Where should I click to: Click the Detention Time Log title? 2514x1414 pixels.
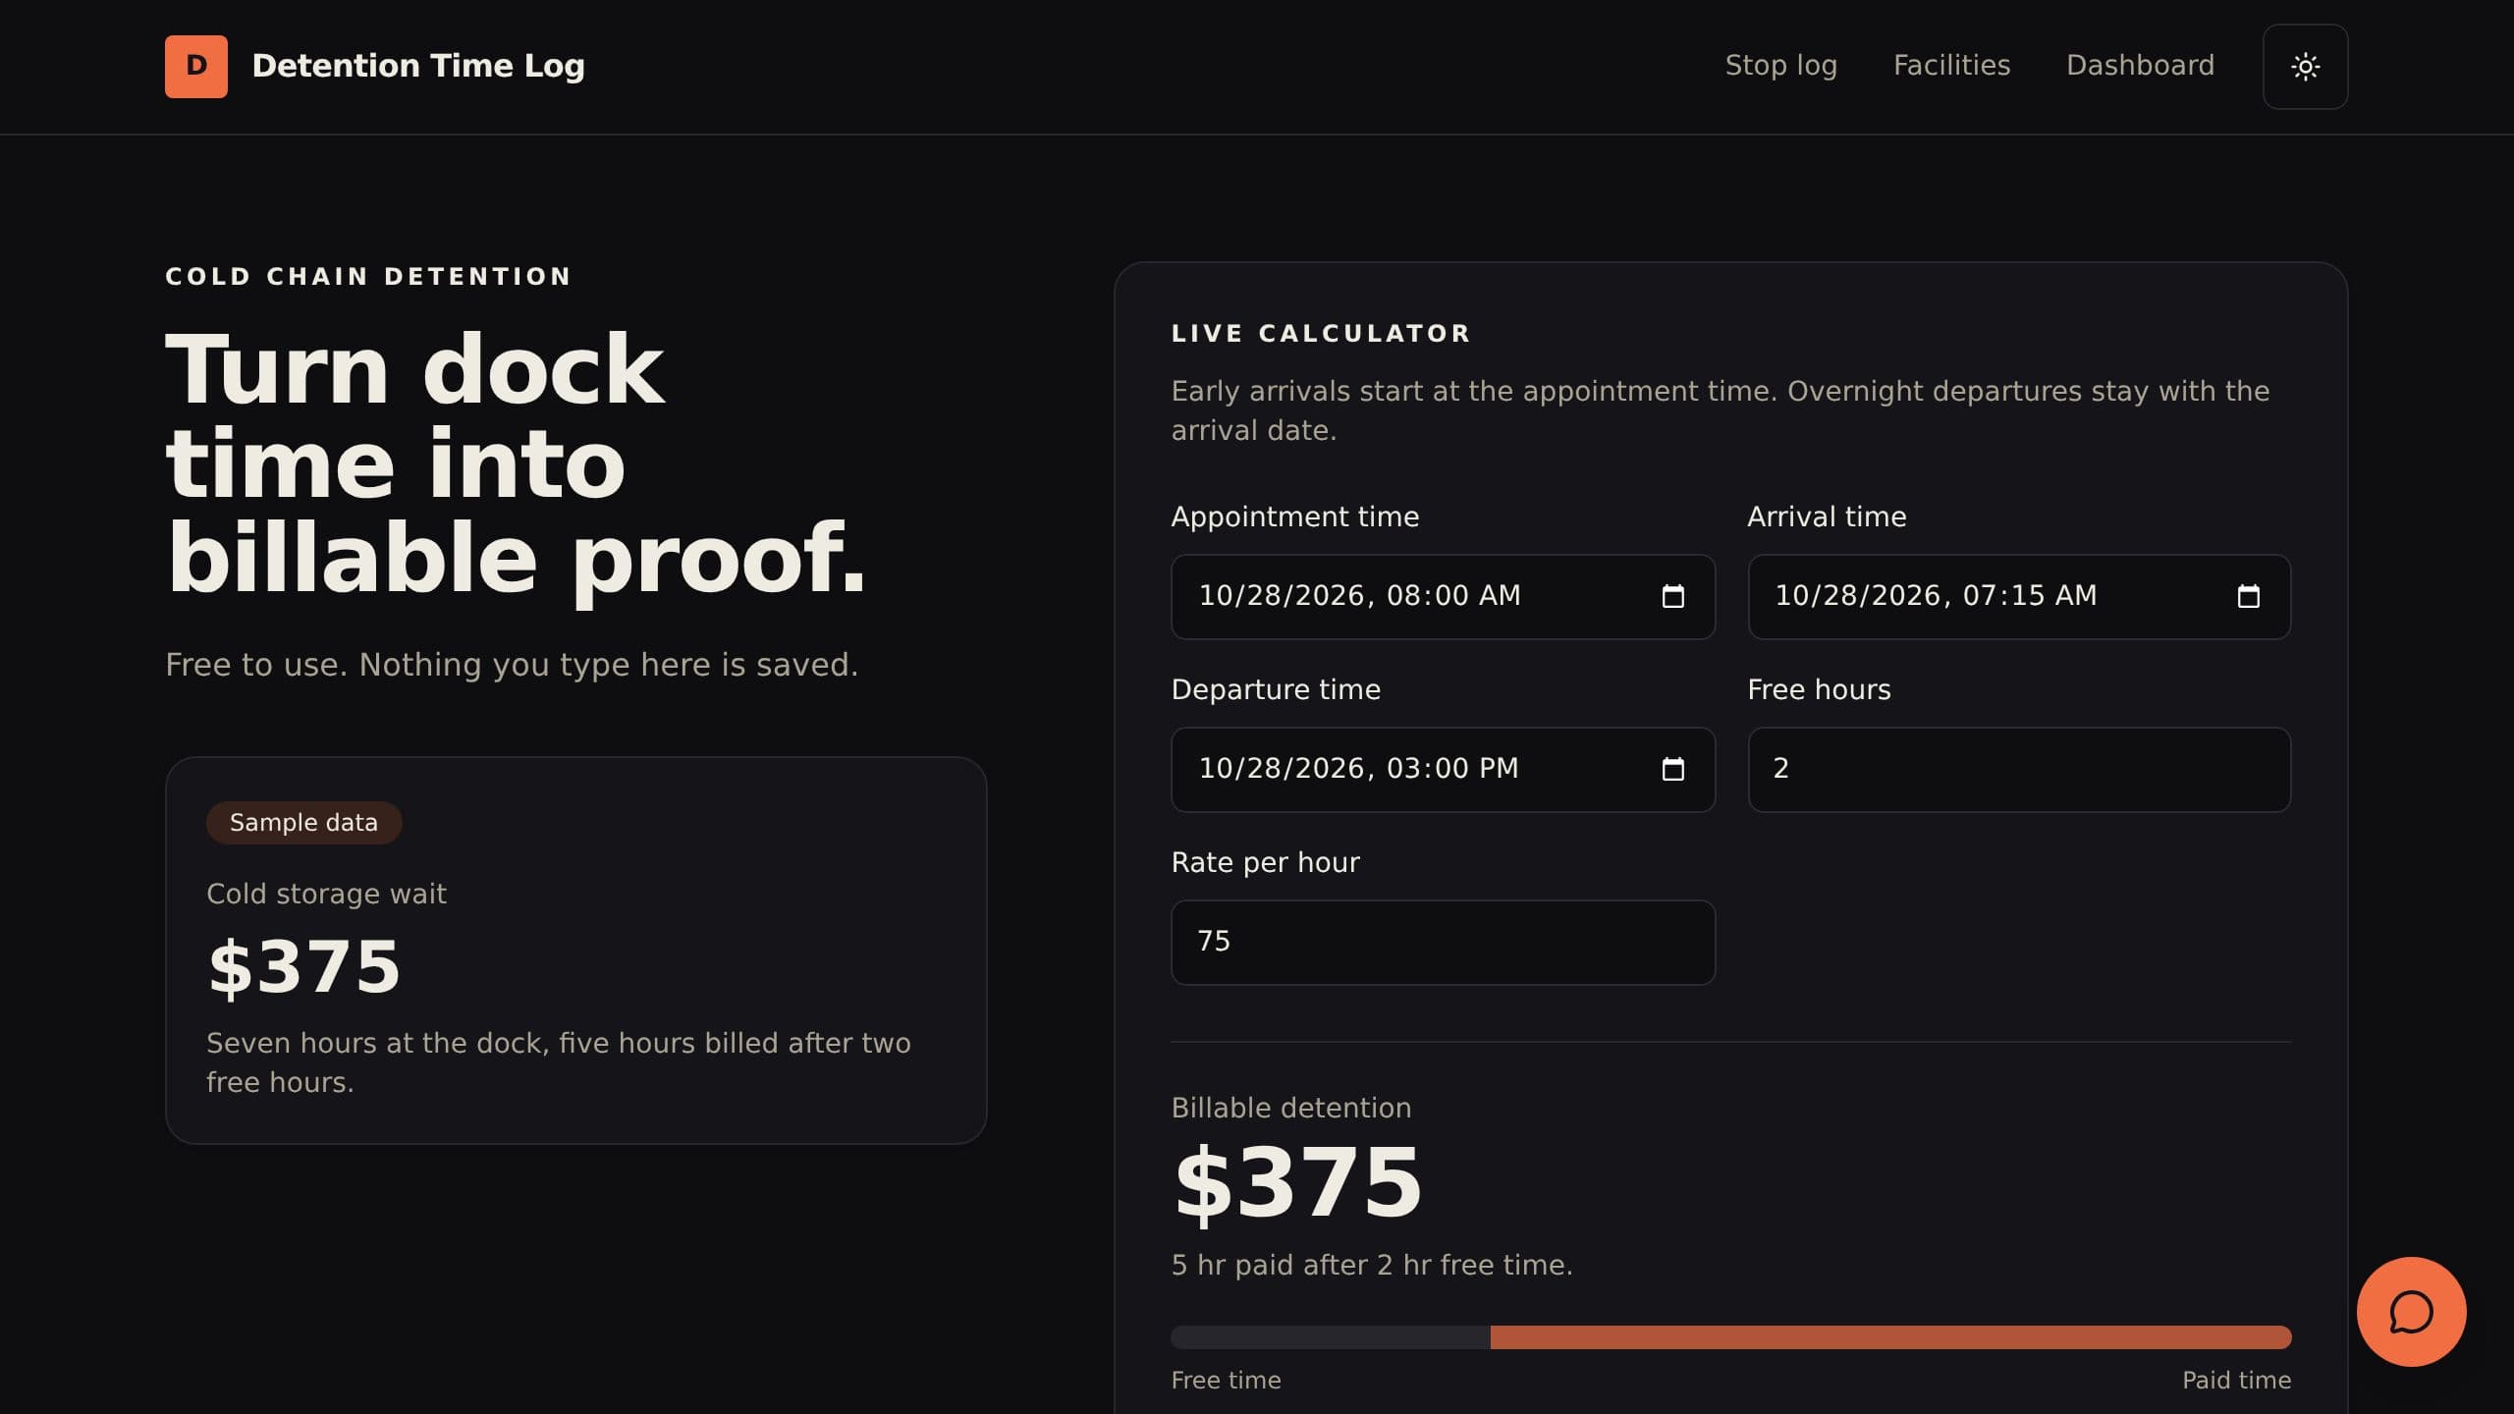417,66
